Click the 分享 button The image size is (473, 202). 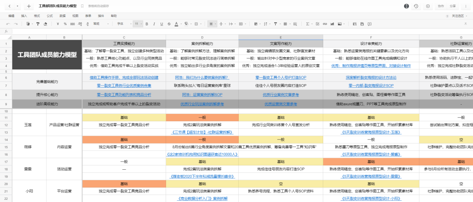[x=453, y=6]
